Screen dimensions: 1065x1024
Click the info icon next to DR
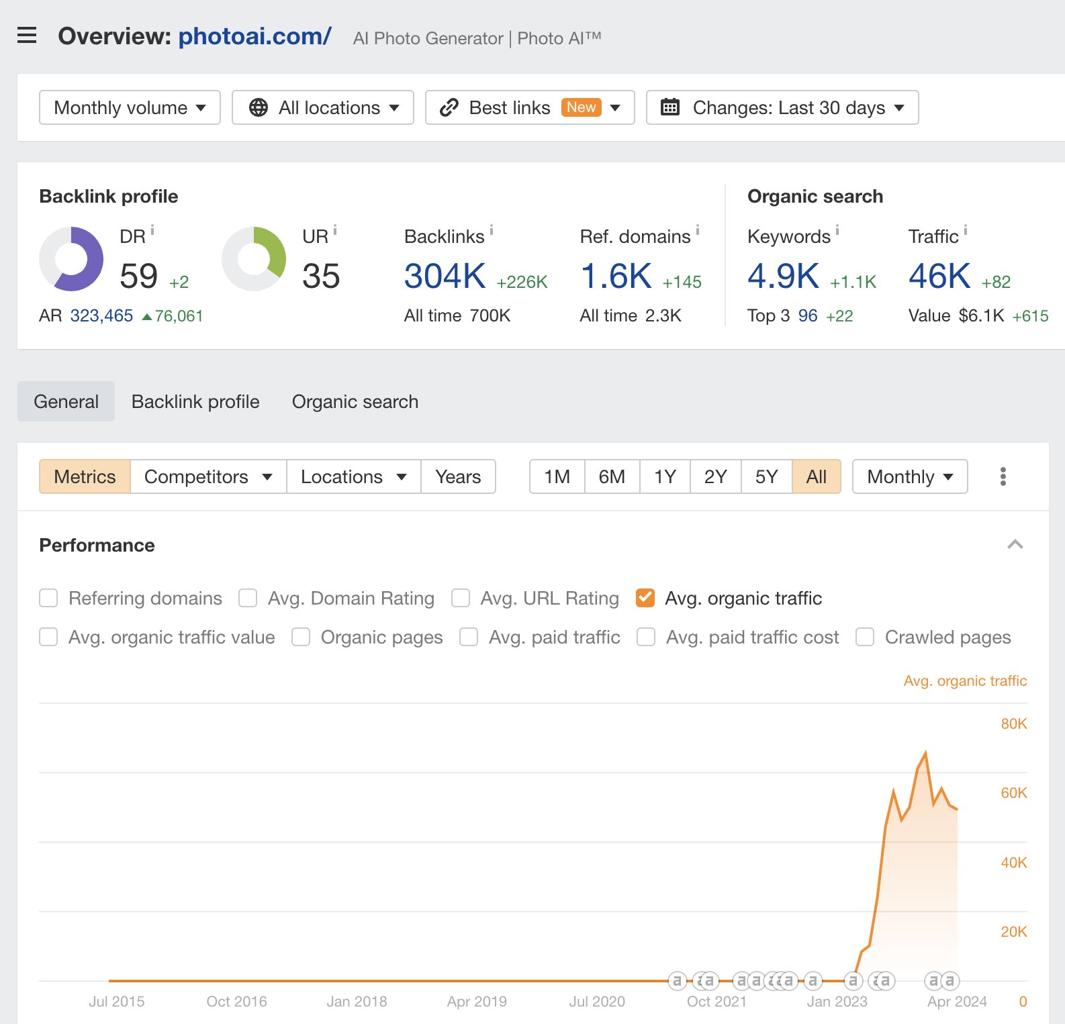coord(152,230)
